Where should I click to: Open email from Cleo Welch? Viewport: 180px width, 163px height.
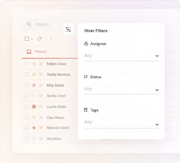tap(55, 118)
